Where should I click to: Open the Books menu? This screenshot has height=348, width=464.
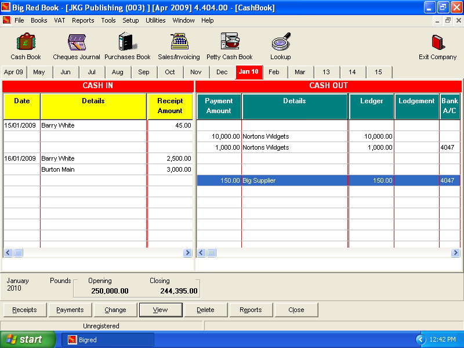(x=39, y=20)
